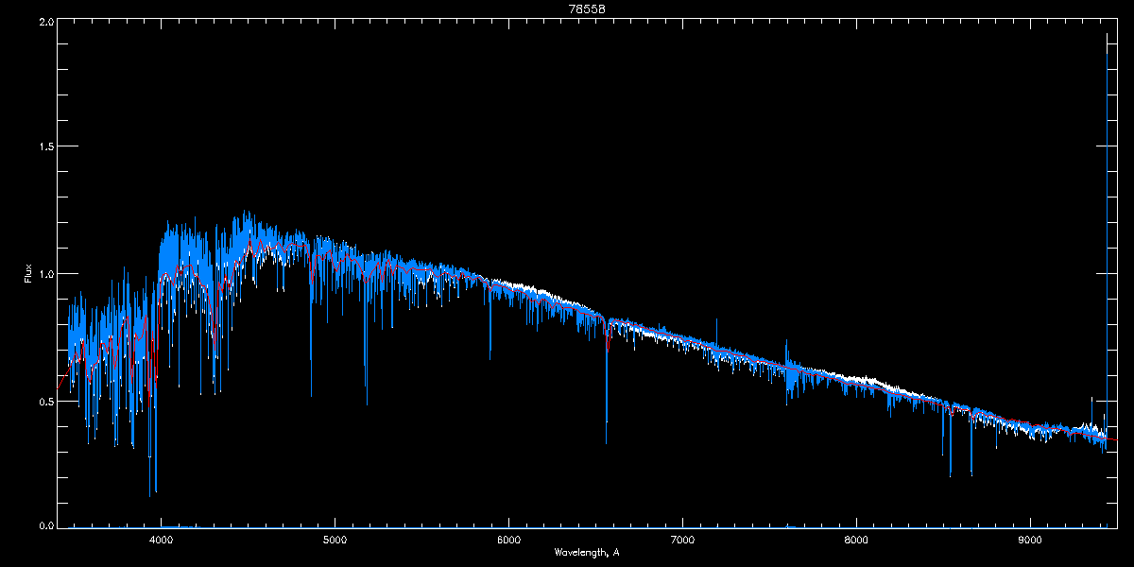
Task: Click the "Flux" y-axis label
Action: [27, 273]
